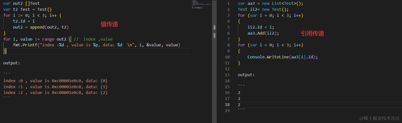Click line number 10 in right gutter
The height and width of the screenshot is (123, 402).
coord(227,57)
